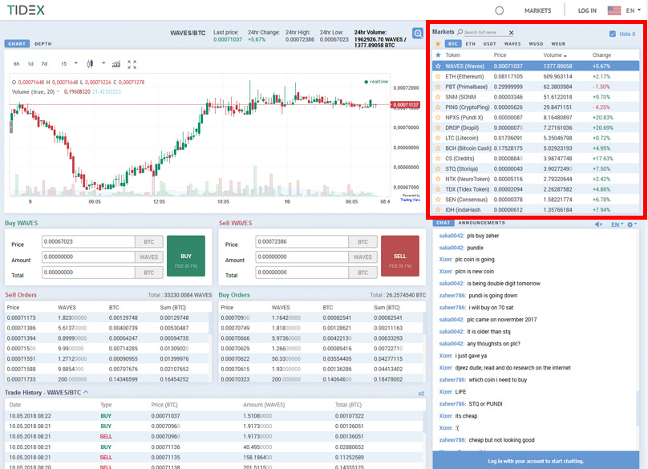Click the blue star column header

[x=438, y=55]
